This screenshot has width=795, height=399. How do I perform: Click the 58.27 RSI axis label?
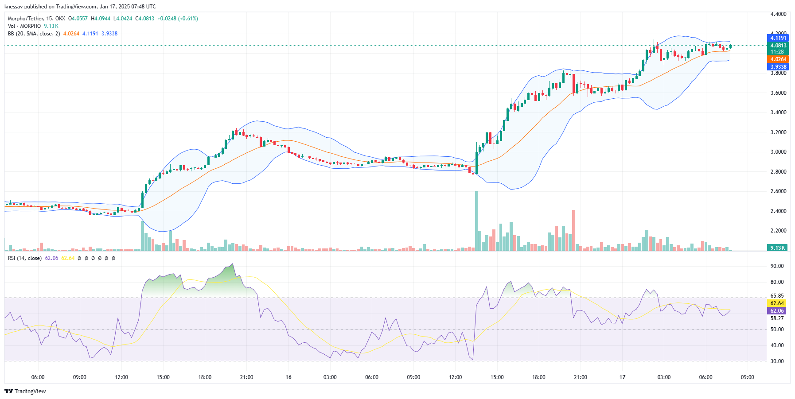coord(777,318)
